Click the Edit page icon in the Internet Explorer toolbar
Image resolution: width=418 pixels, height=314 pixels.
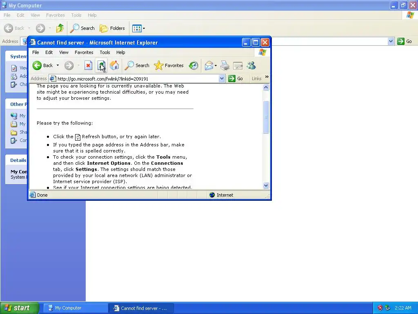coord(238,65)
